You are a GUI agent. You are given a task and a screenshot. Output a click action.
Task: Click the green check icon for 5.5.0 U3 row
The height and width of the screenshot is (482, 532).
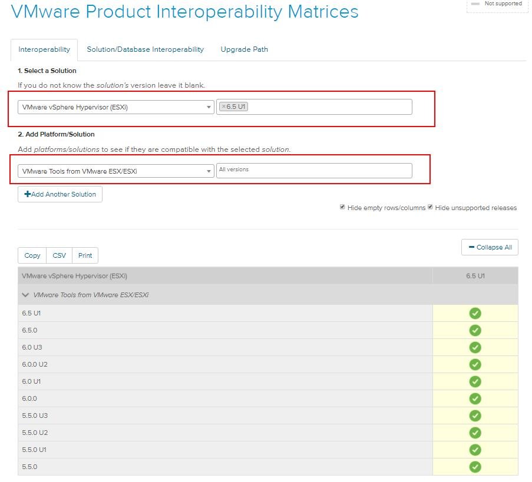(x=475, y=415)
